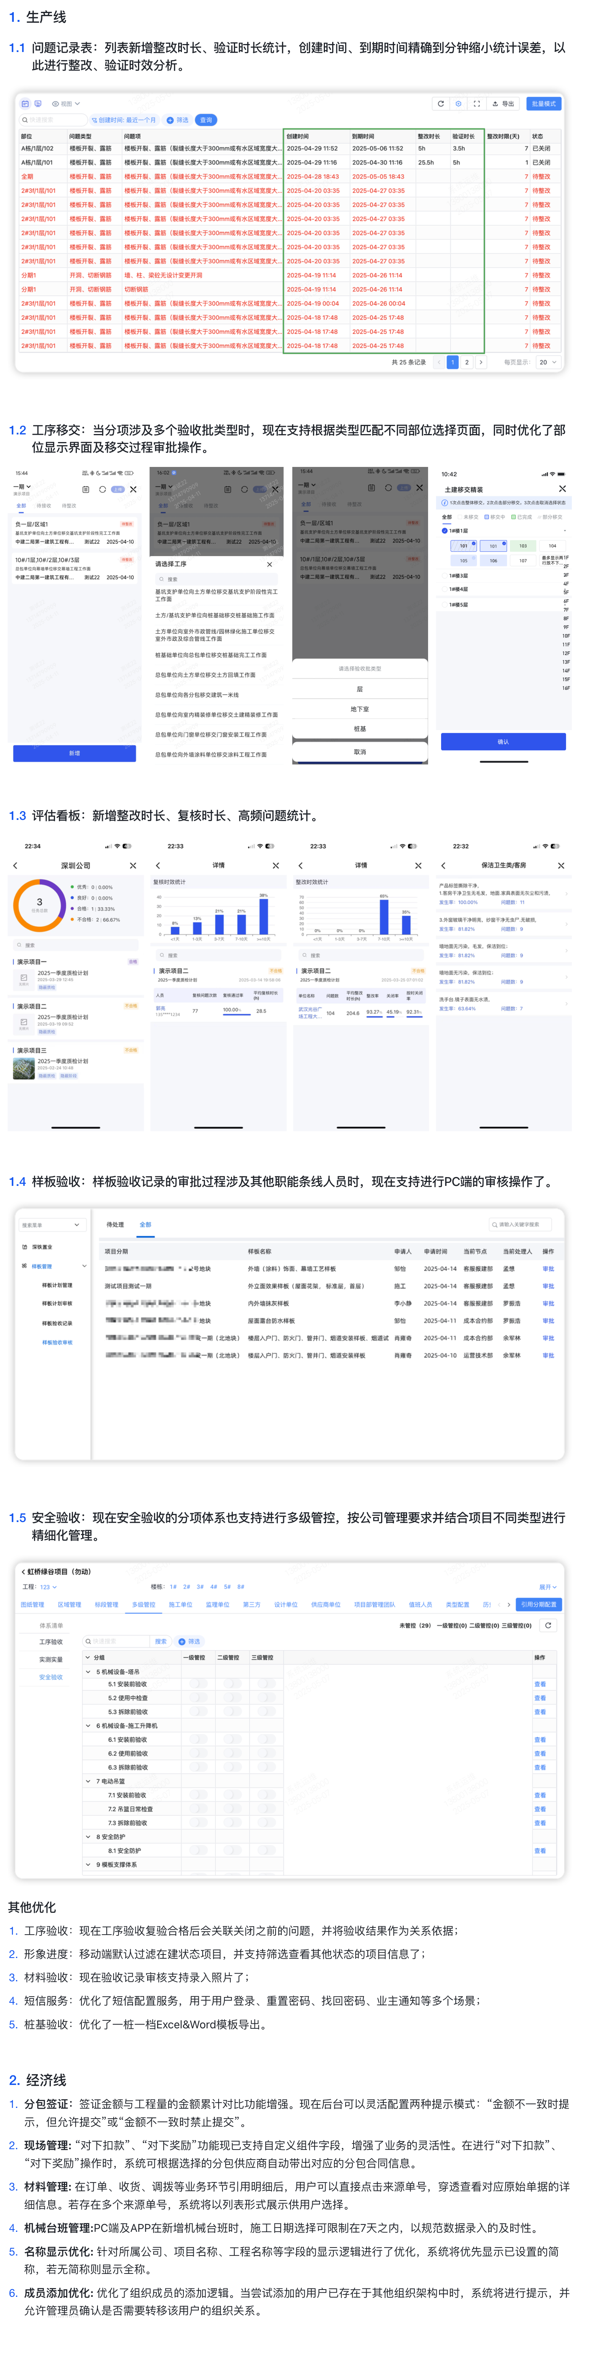Click refresh icon in issue record toolbar

(440, 103)
